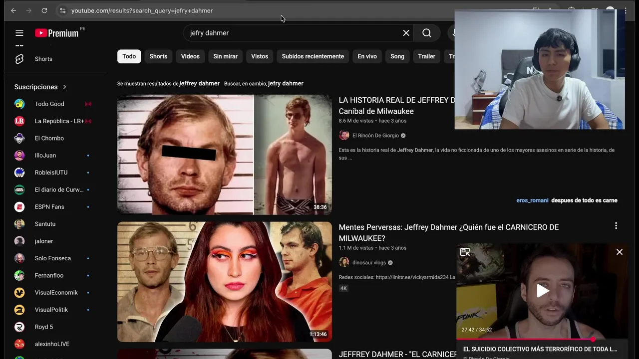Open VisualEconomik channel avatar

(19, 293)
